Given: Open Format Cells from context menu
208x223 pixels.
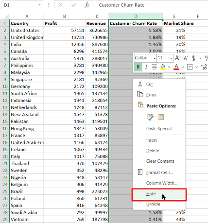Looking at the screenshot, I should (x=159, y=172).
